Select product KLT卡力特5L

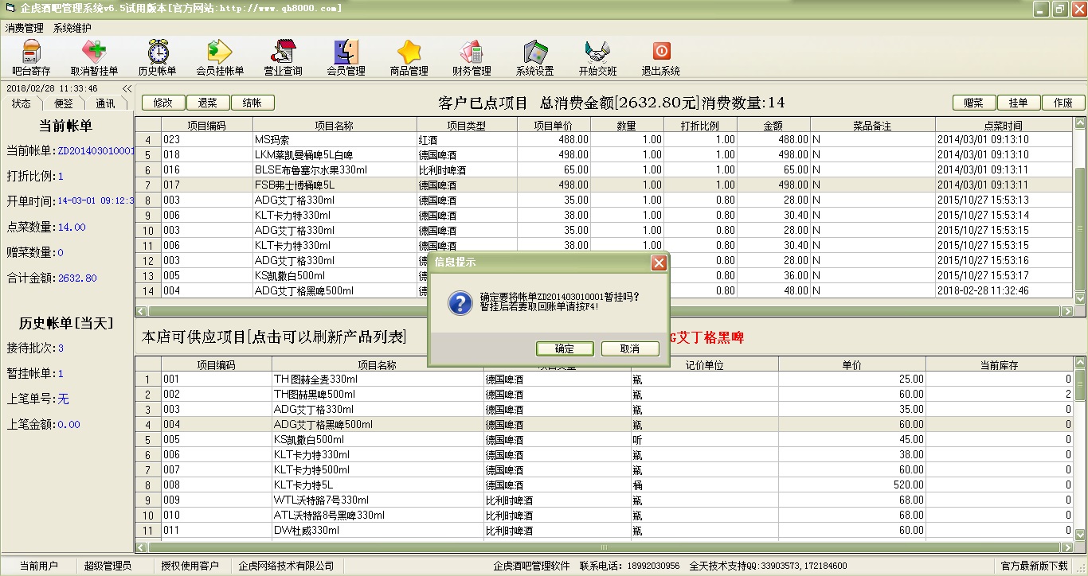[604, 485]
